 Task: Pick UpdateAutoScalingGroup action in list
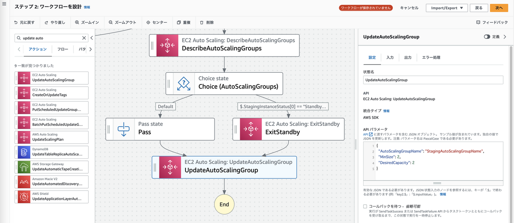(51, 77)
